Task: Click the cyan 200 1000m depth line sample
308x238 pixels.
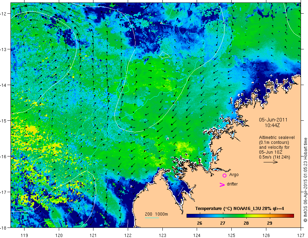Action: (152, 218)
